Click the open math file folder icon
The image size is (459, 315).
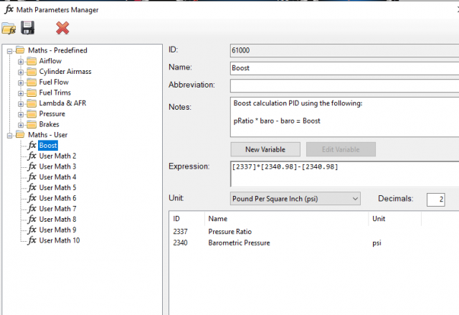(x=9, y=28)
